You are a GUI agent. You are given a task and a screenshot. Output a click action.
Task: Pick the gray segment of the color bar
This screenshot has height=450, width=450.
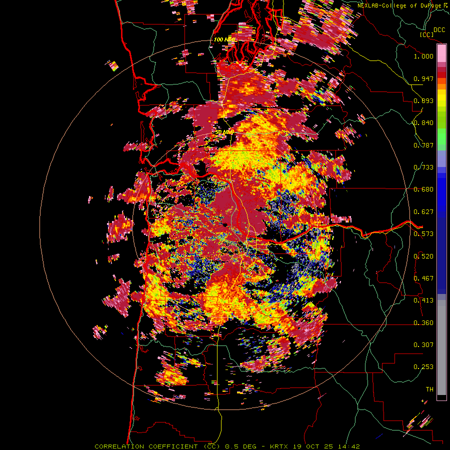point(441,348)
